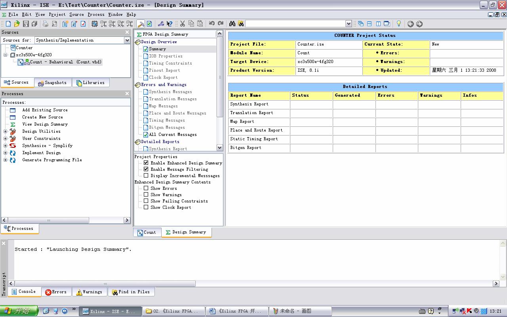Click the Back arrow navigation icon
This screenshot has width=507, height=317.
click(411, 24)
